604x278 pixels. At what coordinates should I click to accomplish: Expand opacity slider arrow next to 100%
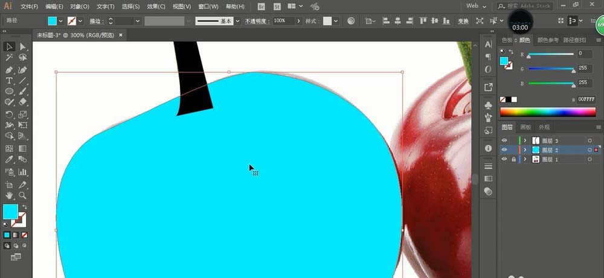point(298,21)
